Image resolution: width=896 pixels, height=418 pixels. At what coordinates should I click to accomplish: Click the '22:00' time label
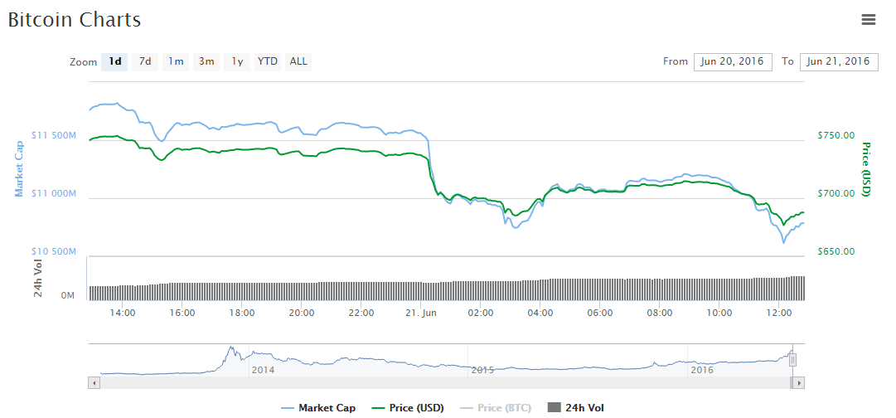coord(361,313)
